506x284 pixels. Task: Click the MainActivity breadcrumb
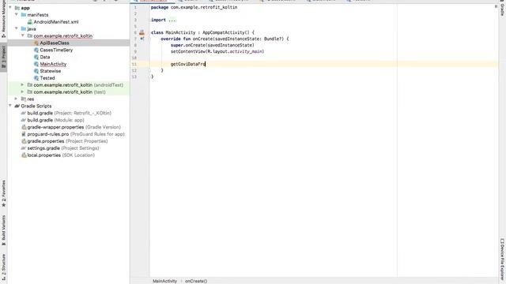pyautogui.click(x=164, y=281)
